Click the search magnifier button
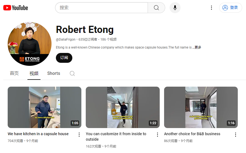The image size is (246, 153). (x=156, y=8)
